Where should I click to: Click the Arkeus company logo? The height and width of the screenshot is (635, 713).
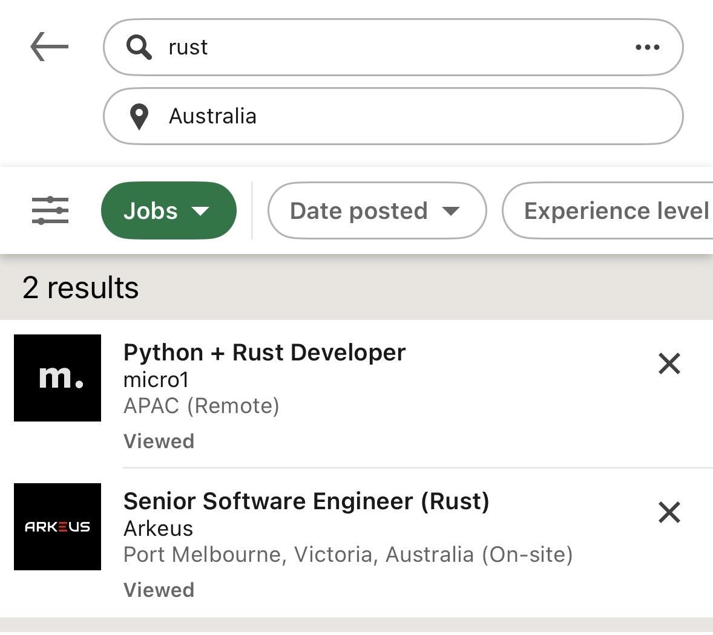click(x=57, y=527)
